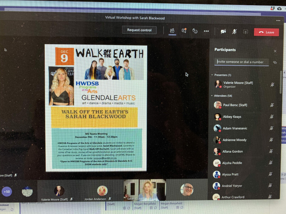Copy the meeting join link icon
Screen dimensions: 286x214
(x=275, y=62)
